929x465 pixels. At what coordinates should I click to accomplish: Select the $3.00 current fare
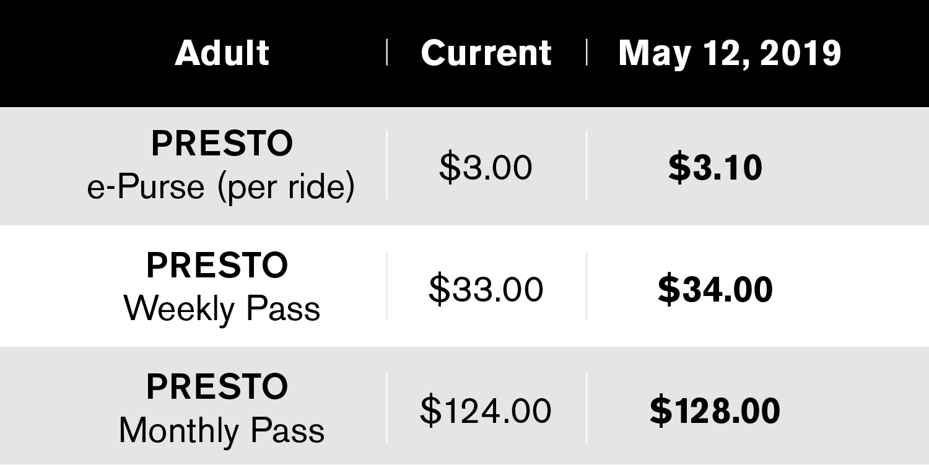click(x=486, y=167)
